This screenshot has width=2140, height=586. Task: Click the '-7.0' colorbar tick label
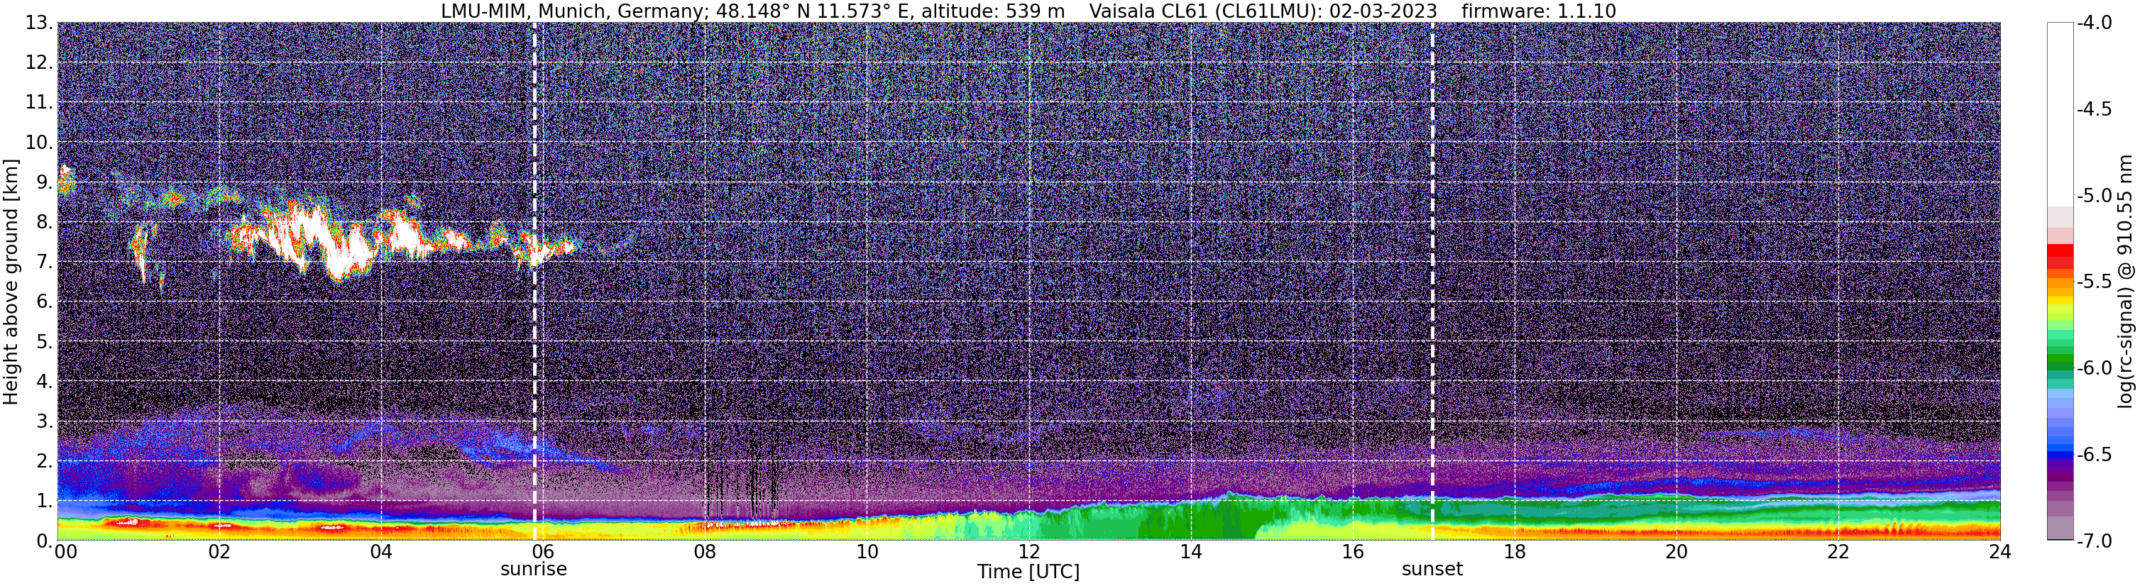pos(2095,541)
